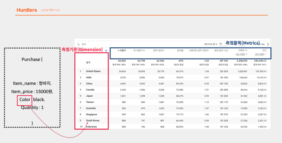Open the rows per page dropdown
This screenshot has width=282, height=143.
click(x=223, y=44)
